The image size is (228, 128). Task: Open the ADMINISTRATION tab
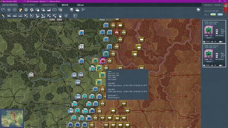pos(48,5)
